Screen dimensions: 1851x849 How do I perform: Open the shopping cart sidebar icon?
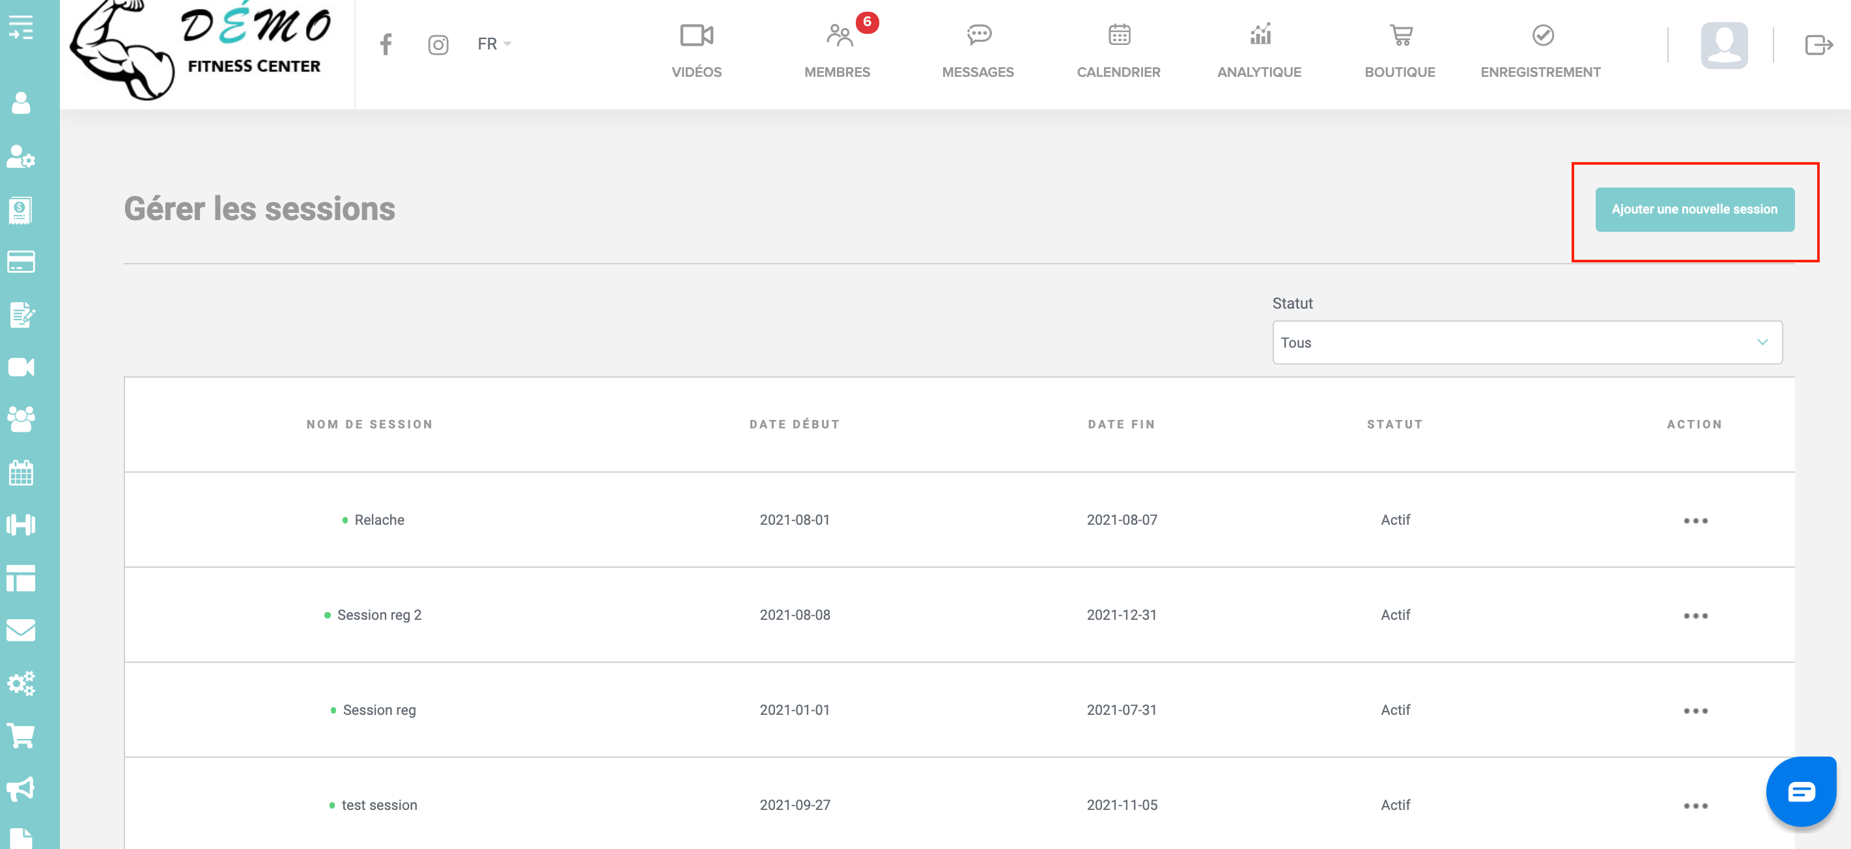(21, 736)
